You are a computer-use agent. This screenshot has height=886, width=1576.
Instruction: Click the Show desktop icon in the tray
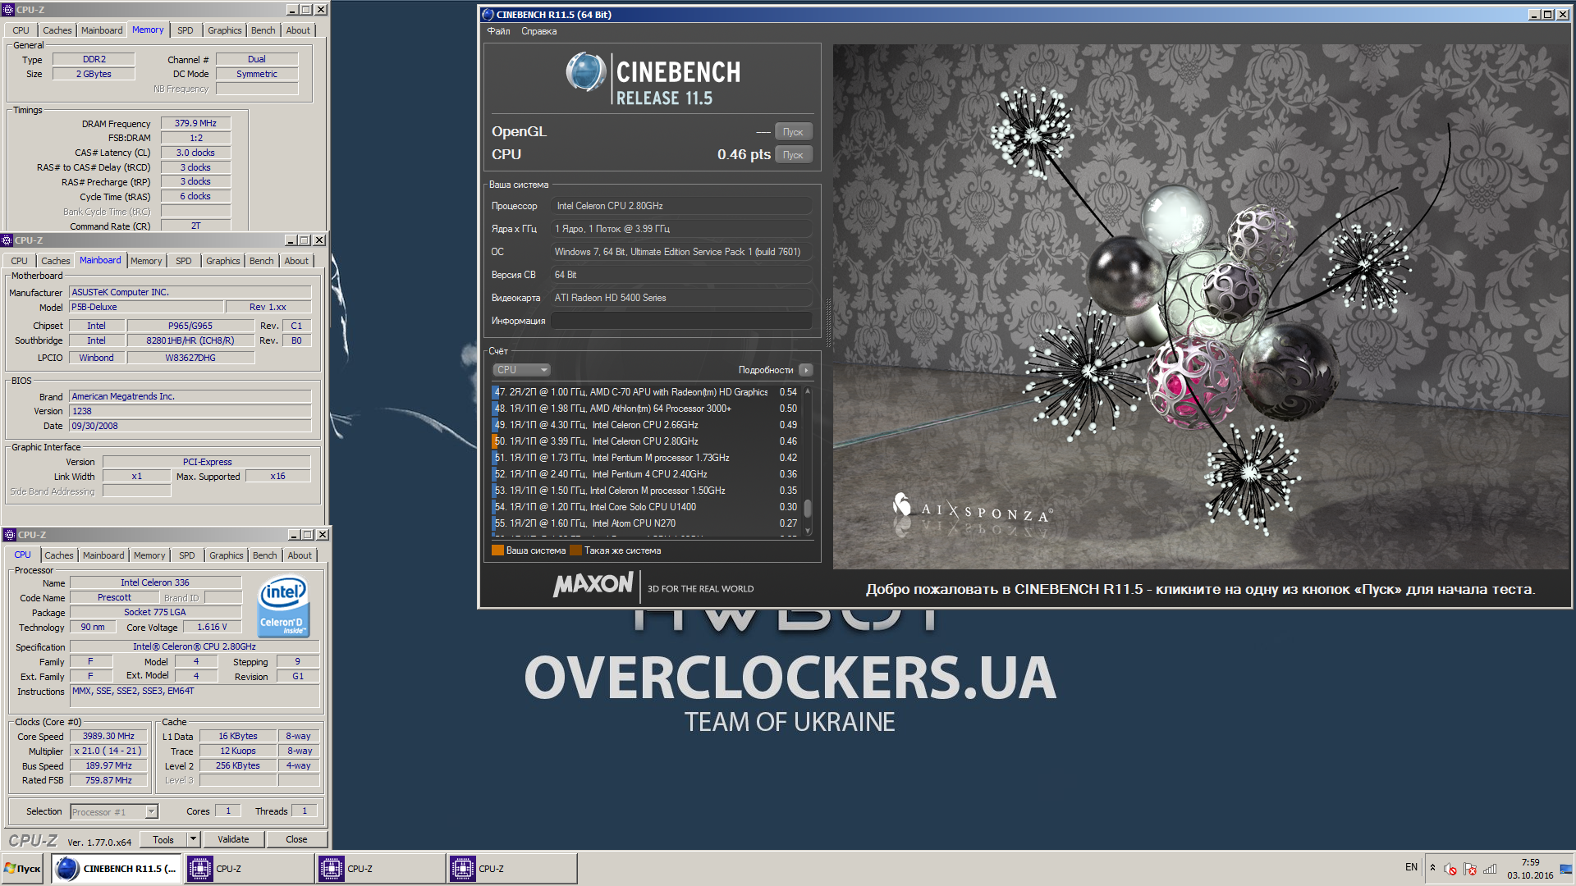point(1566,869)
